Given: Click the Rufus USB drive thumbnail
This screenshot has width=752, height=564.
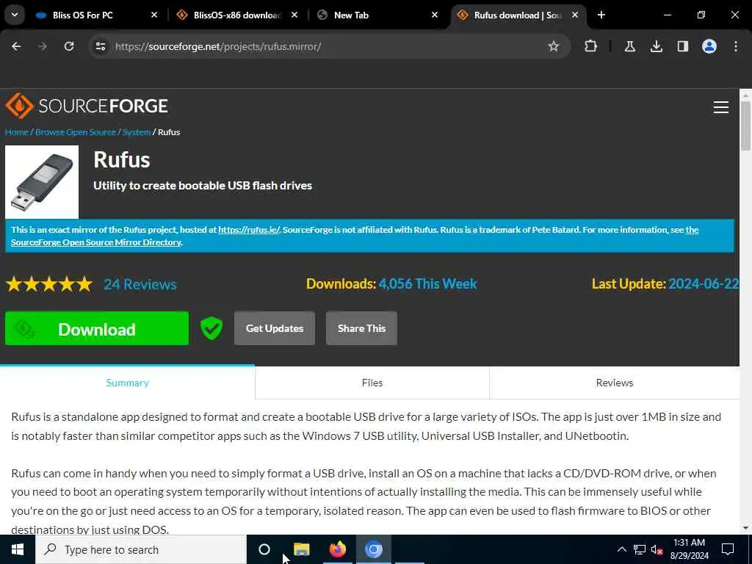Looking at the screenshot, I should tap(42, 182).
